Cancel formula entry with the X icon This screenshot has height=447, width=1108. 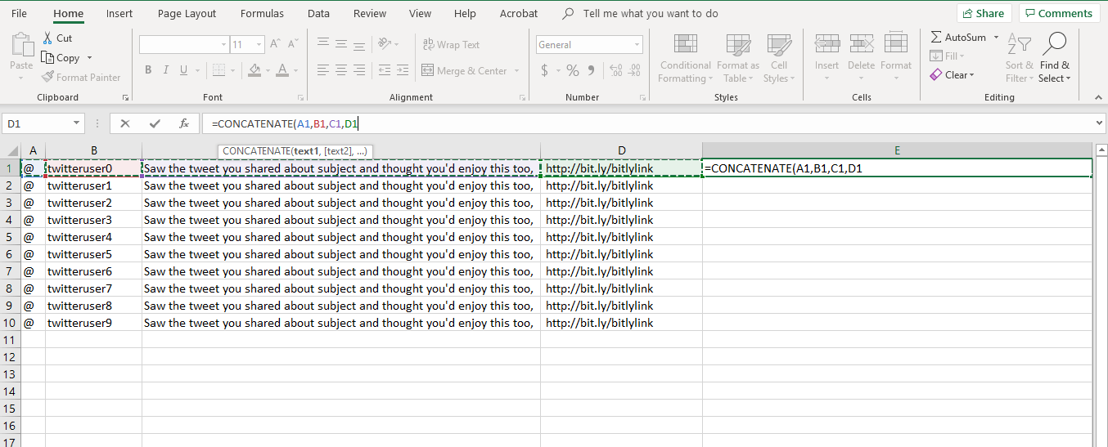pos(125,123)
